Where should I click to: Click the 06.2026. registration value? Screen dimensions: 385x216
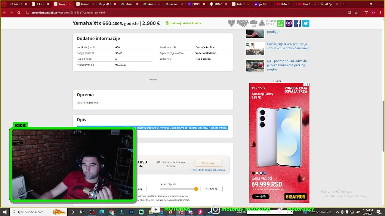[120, 64]
